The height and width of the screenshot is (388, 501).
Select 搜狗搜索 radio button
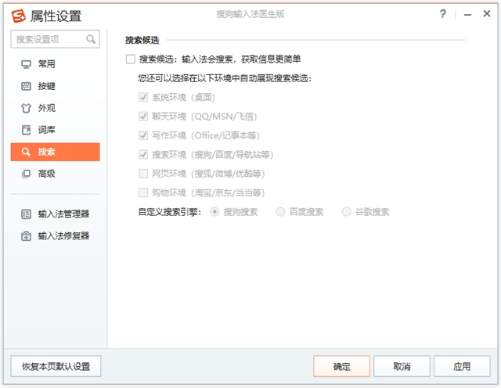pyautogui.click(x=214, y=212)
